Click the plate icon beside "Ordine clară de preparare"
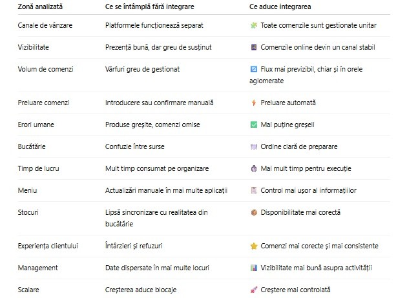Viewport: 407px width, 298px height. pyautogui.click(x=253, y=146)
